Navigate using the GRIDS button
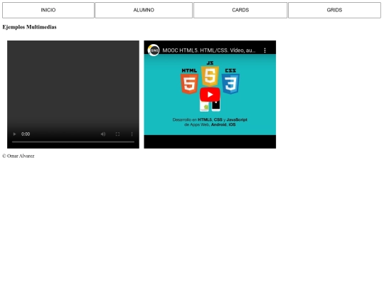 [334, 10]
